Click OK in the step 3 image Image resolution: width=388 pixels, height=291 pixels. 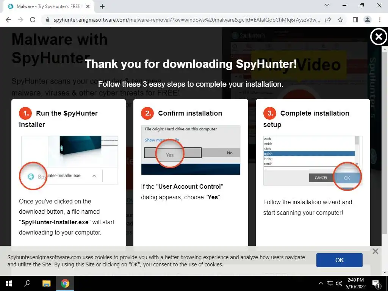click(x=347, y=178)
